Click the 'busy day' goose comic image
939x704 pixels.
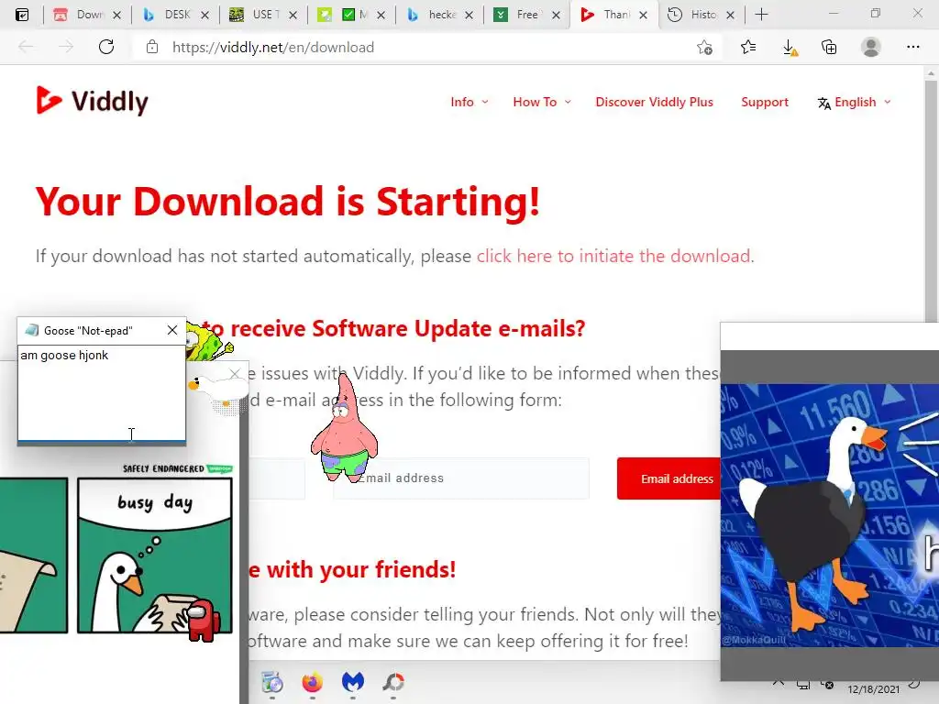click(154, 555)
